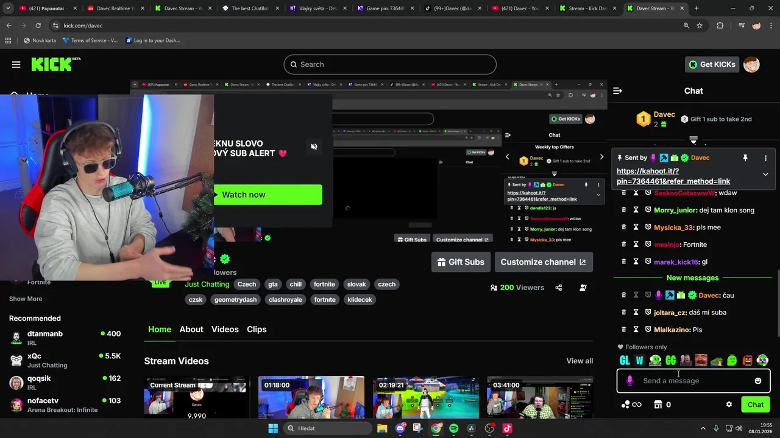Insert the W emote
The image size is (780, 438).
coord(639,361)
